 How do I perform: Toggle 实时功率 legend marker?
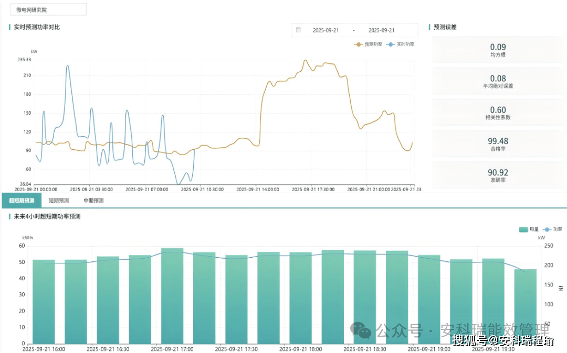tap(391, 45)
